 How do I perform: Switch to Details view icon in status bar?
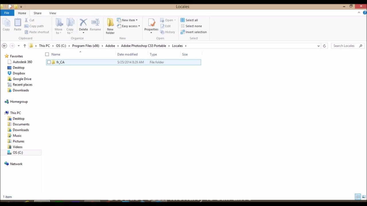pyautogui.click(x=358, y=197)
